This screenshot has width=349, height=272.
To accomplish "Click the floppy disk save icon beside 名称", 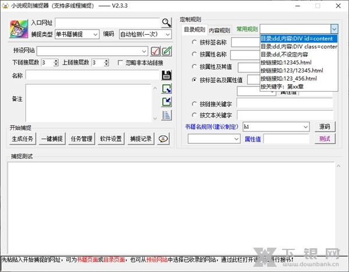I will click(x=166, y=75).
